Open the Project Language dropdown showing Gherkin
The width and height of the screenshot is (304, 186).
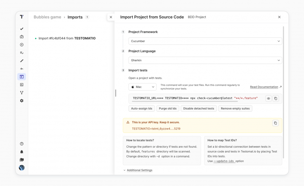(x=205, y=60)
